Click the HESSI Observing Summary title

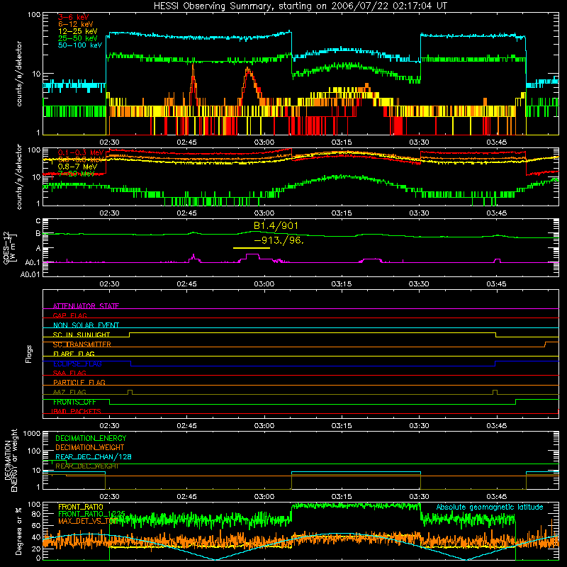point(300,6)
